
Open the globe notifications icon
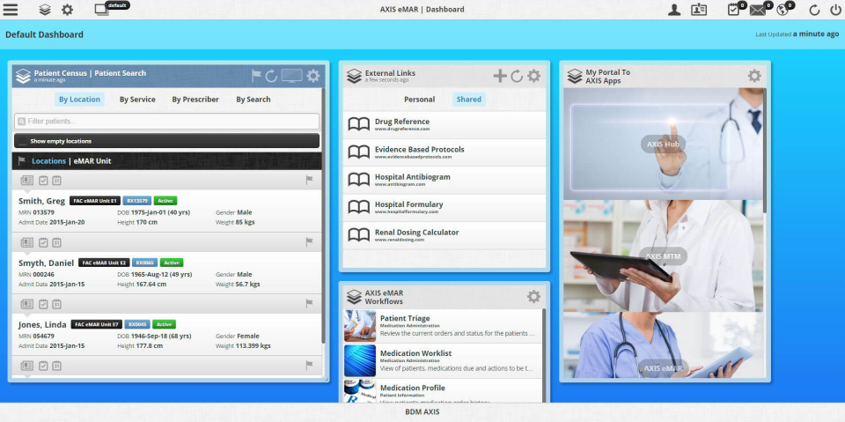(x=783, y=10)
